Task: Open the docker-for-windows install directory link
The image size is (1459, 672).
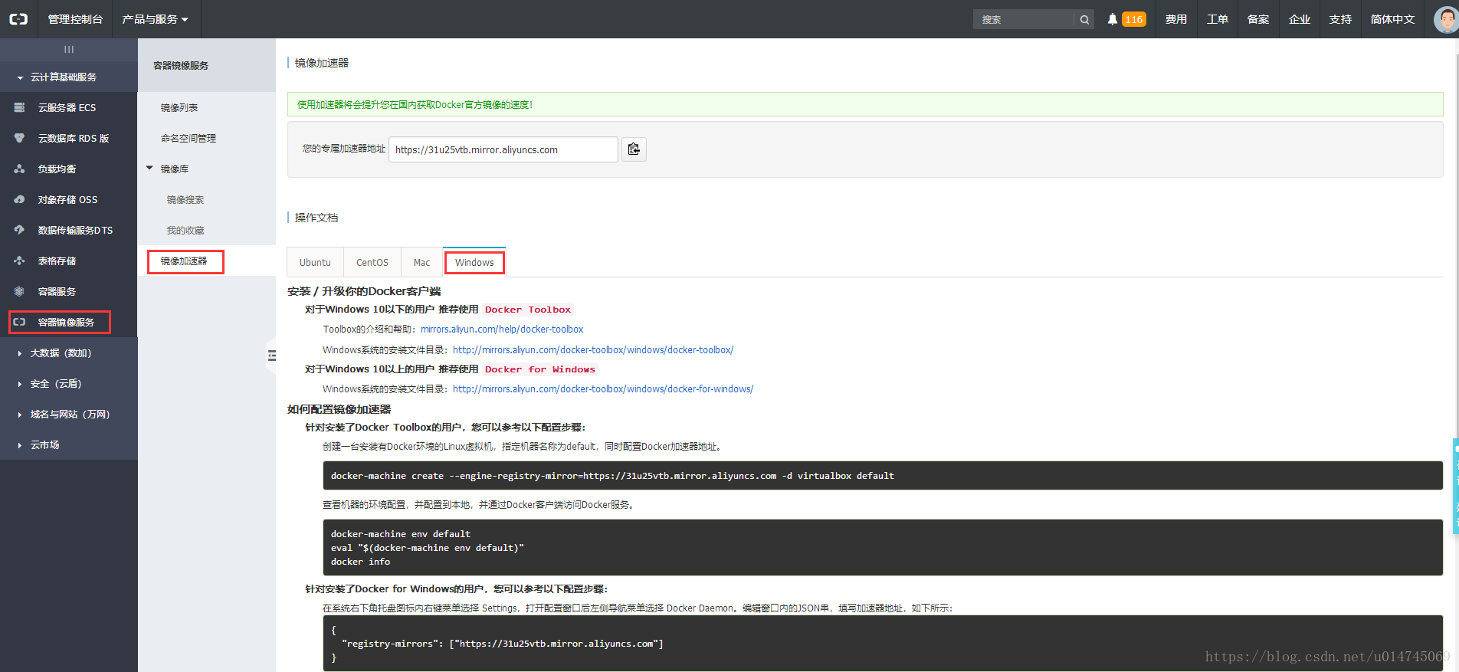Action: pos(603,389)
